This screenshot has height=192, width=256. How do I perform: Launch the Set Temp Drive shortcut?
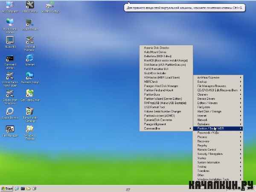point(30,96)
